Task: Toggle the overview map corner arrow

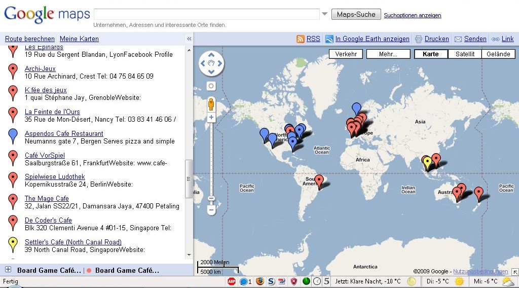Action: coord(515,272)
